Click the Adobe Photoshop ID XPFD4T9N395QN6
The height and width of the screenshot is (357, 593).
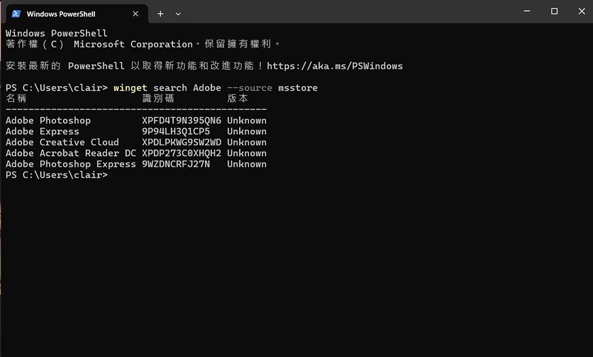tap(181, 120)
